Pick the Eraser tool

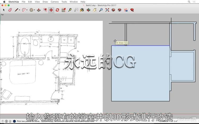coord(10,10)
